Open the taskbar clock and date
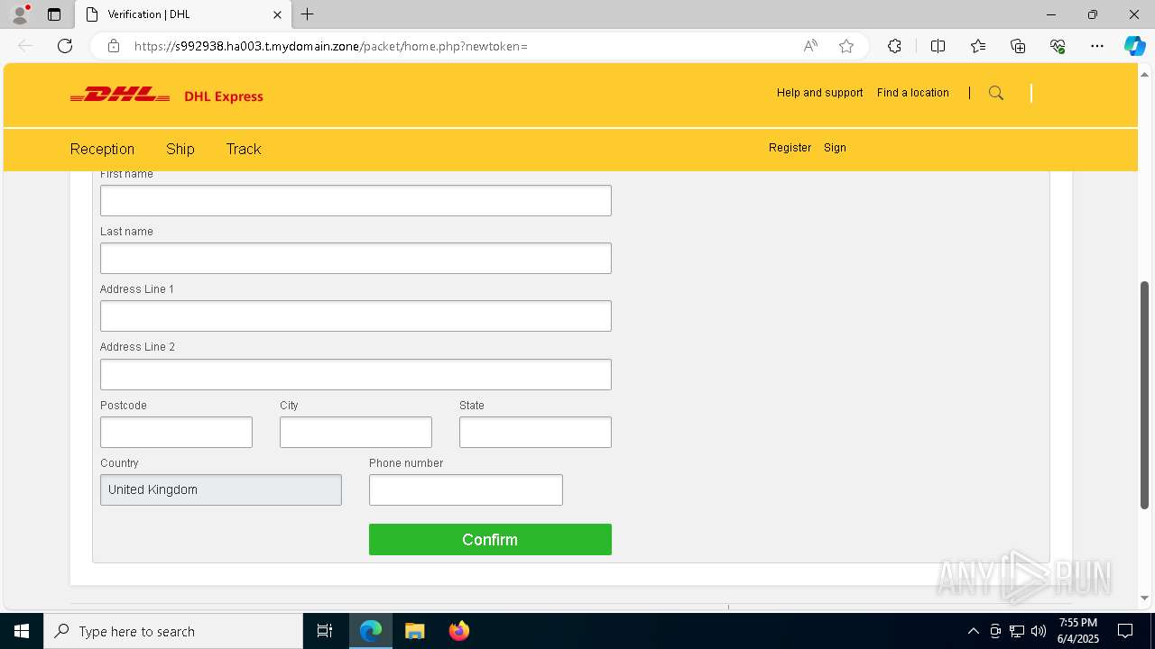 click(x=1078, y=631)
